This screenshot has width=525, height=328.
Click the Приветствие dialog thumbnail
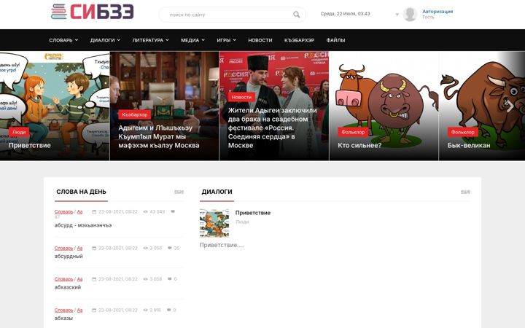tap(214, 223)
